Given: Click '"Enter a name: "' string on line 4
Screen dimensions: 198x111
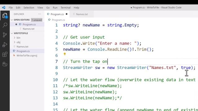Looking at the screenshot, I should [x=117, y=43].
